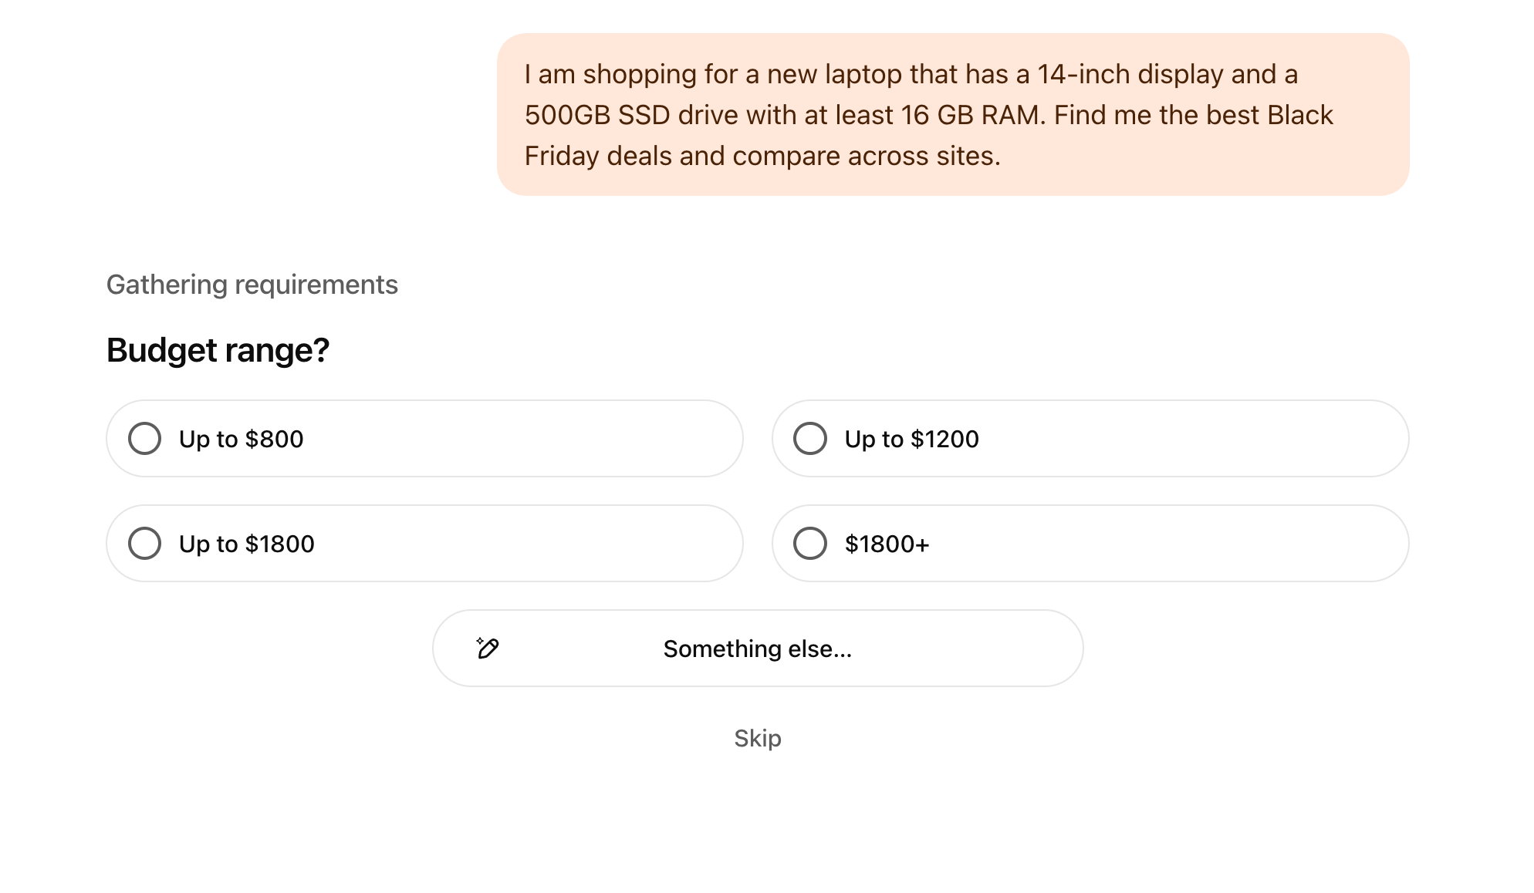The image size is (1534, 893).
Task: Click the pencil icon beside Something else
Action: tap(488, 649)
